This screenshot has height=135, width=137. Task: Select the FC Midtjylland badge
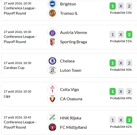(52, 127)
